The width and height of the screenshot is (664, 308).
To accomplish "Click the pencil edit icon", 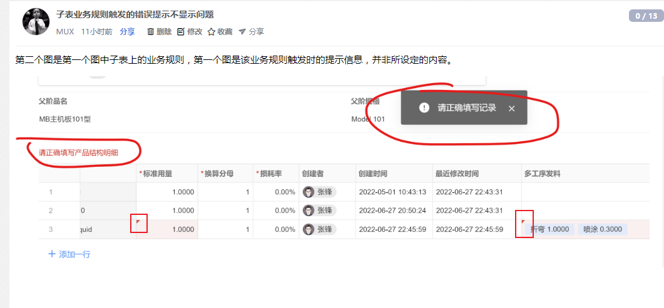I will pyautogui.click(x=181, y=32).
